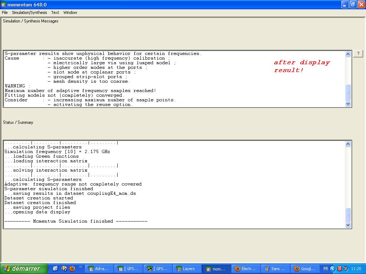
Task: Switch to the Electr... Firefox taskbar window
Action: pos(246,269)
